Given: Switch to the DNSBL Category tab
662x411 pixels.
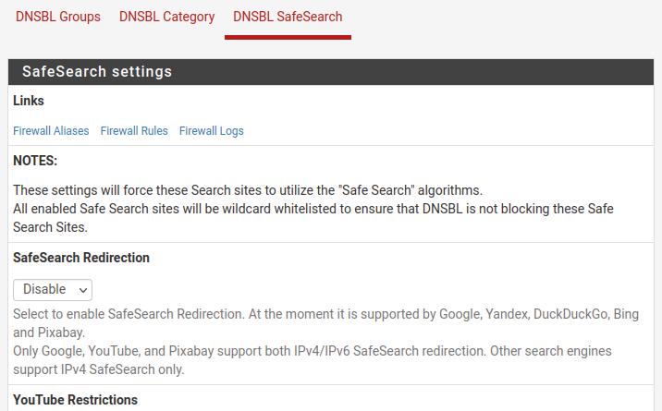Looking at the screenshot, I should tap(166, 17).
